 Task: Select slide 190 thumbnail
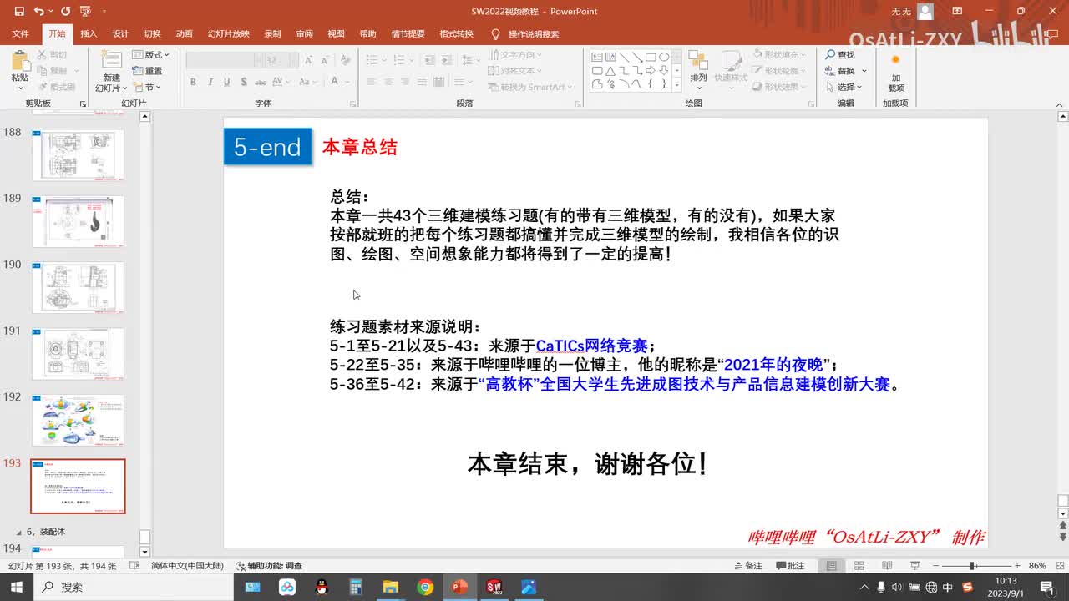(x=78, y=287)
